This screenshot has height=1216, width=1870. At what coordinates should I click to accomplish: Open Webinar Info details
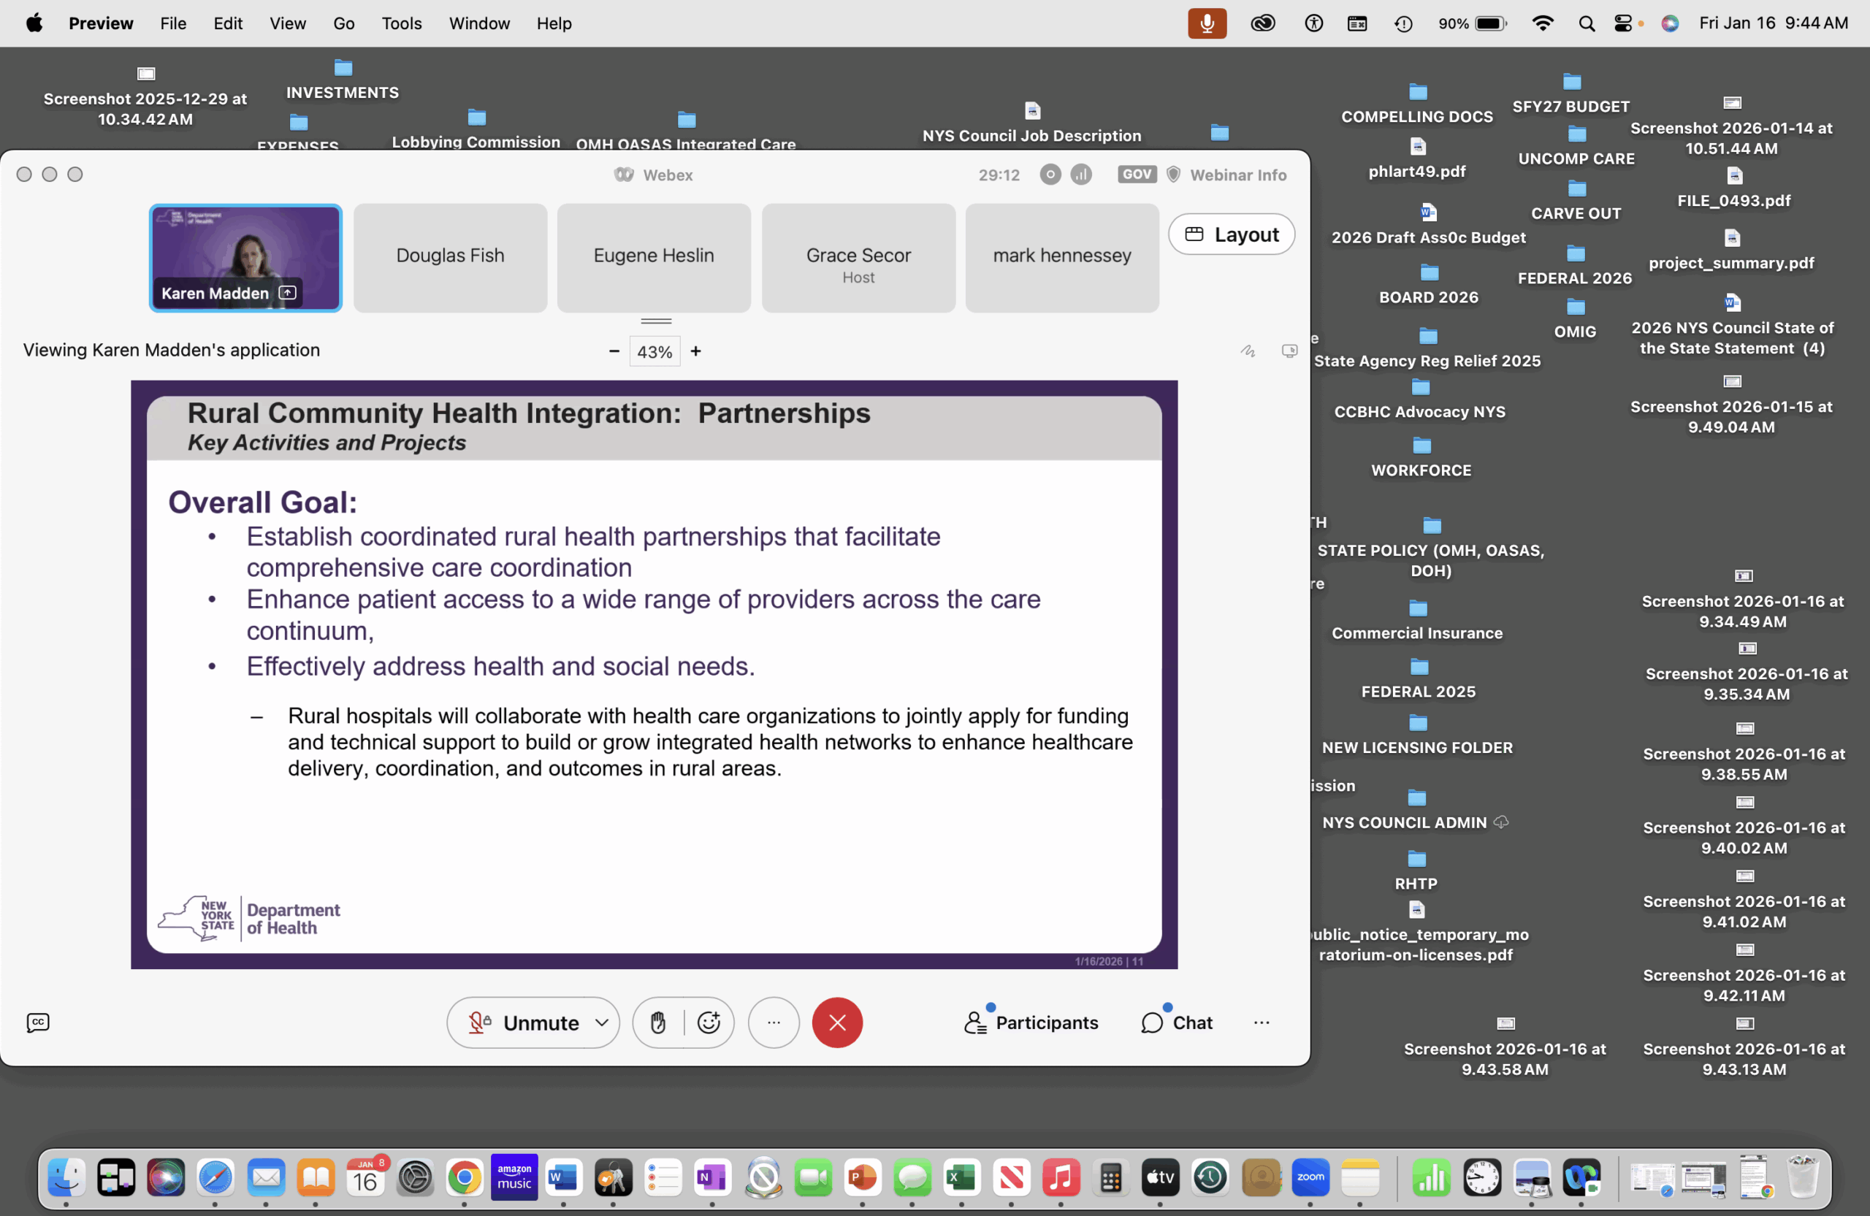tap(1237, 175)
